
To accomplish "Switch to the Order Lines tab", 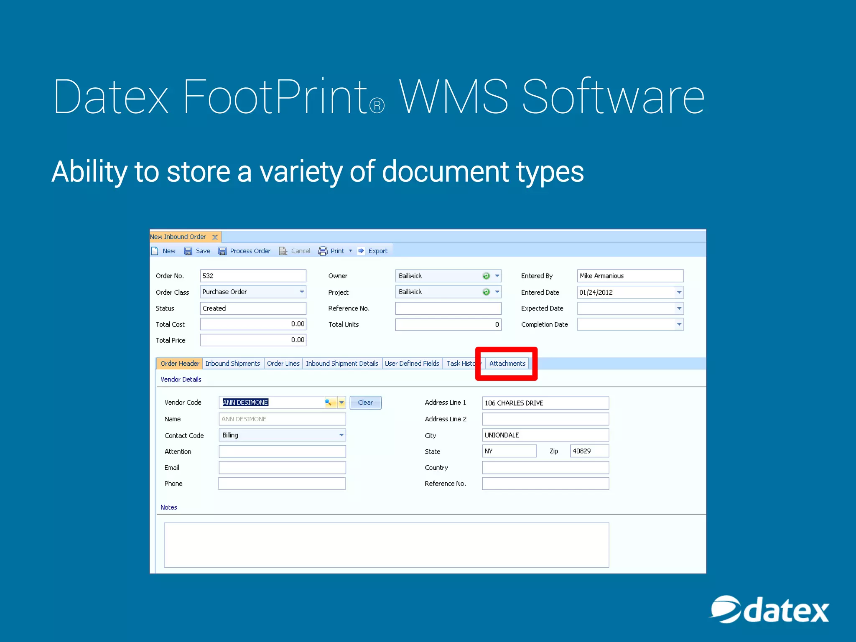I will (x=283, y=364).
